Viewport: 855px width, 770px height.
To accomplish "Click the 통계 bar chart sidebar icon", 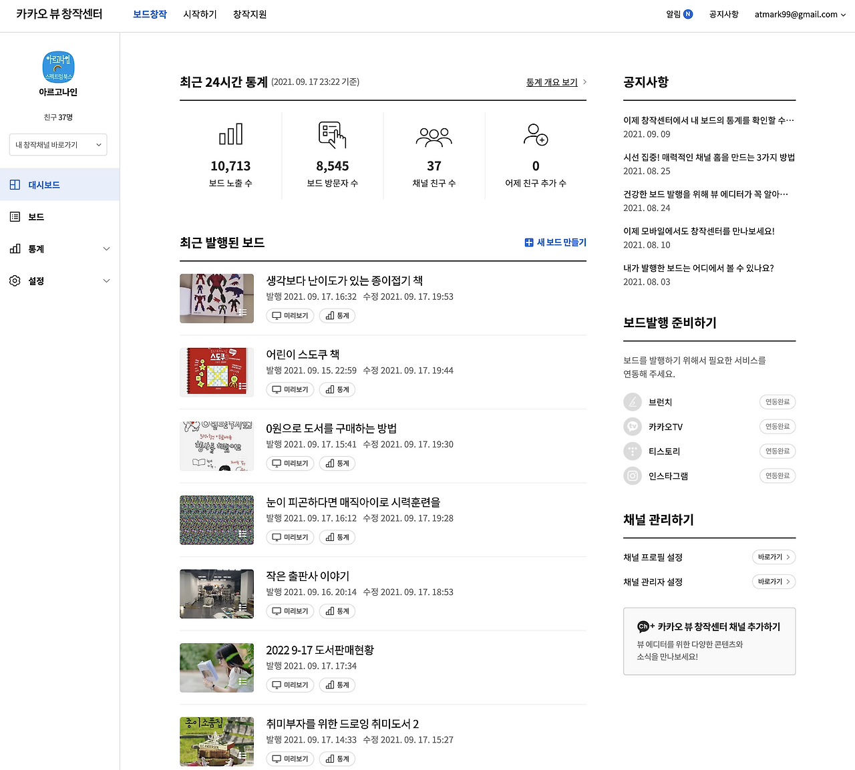I will [15, 248].
